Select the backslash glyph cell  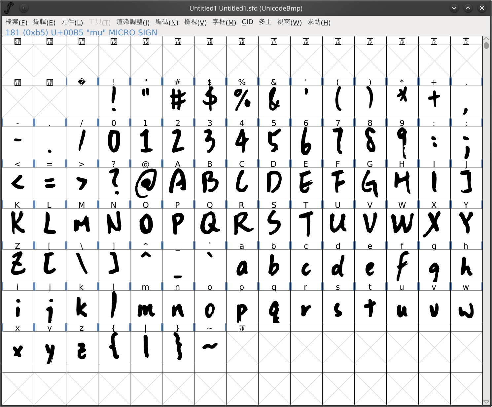pyautogui.click(x=82, y=266)
